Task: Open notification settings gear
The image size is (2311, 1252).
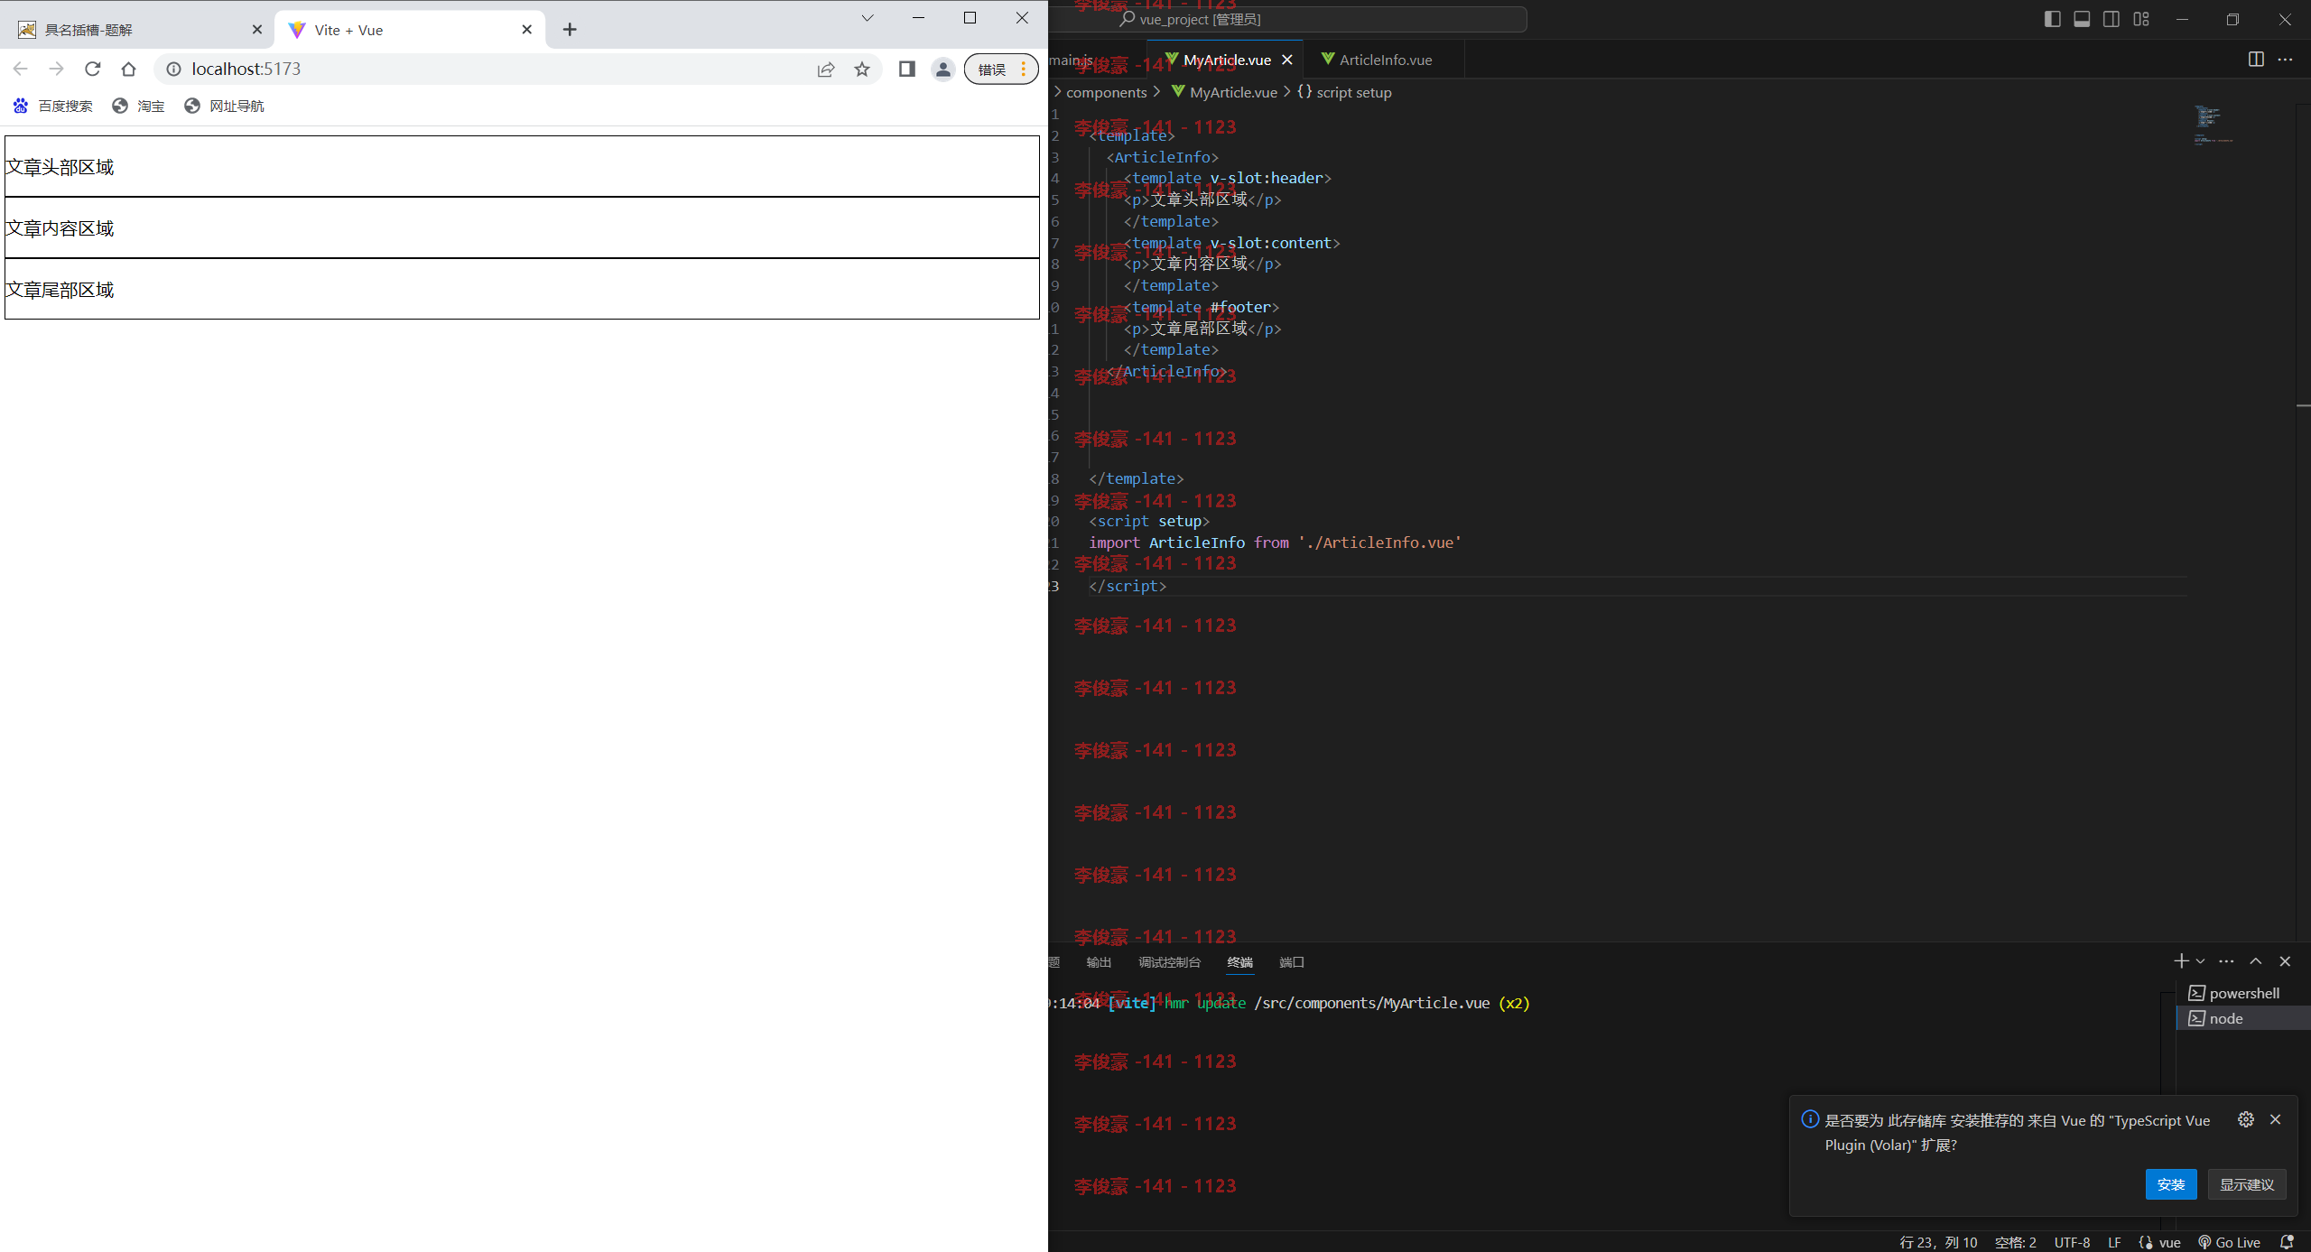Action: point(2246,1119)
